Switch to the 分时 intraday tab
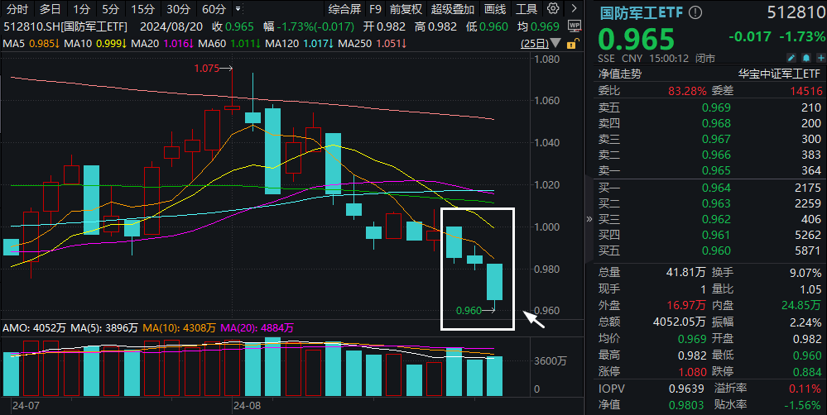 tap(17, 10)
